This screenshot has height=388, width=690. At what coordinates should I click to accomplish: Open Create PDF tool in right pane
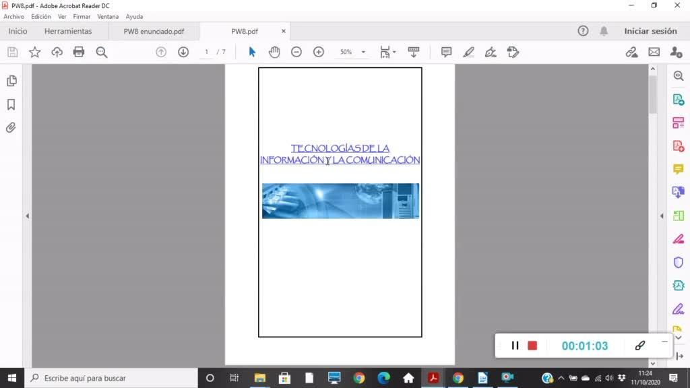[678, 146]
